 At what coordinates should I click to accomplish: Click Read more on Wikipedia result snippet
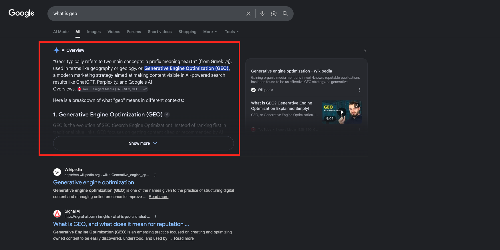tap(158, 197)
